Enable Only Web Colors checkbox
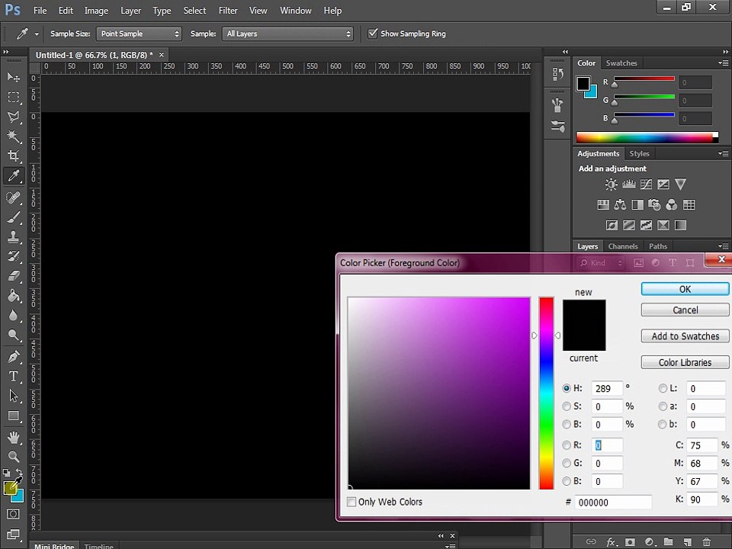 point(352,502)
